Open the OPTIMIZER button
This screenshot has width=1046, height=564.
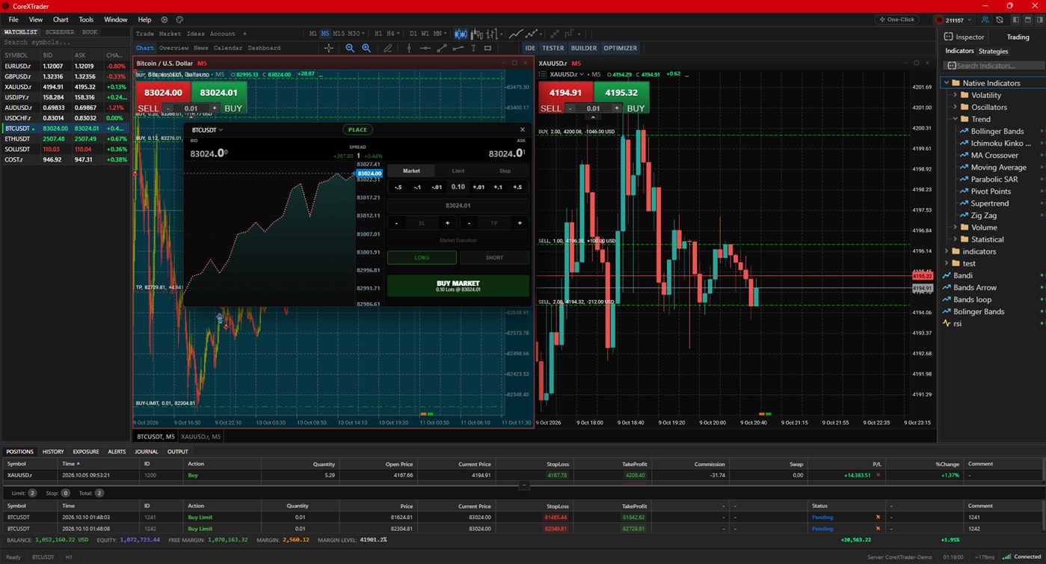(620, 48)
